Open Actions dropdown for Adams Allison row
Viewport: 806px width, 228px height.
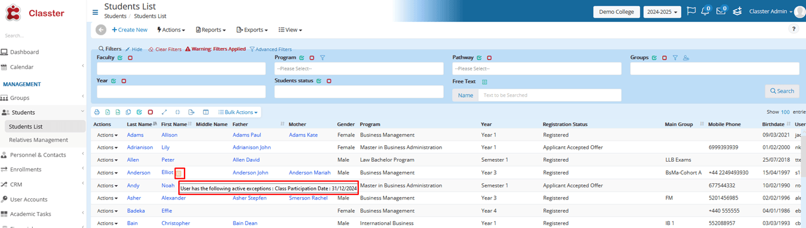[108, 135]
